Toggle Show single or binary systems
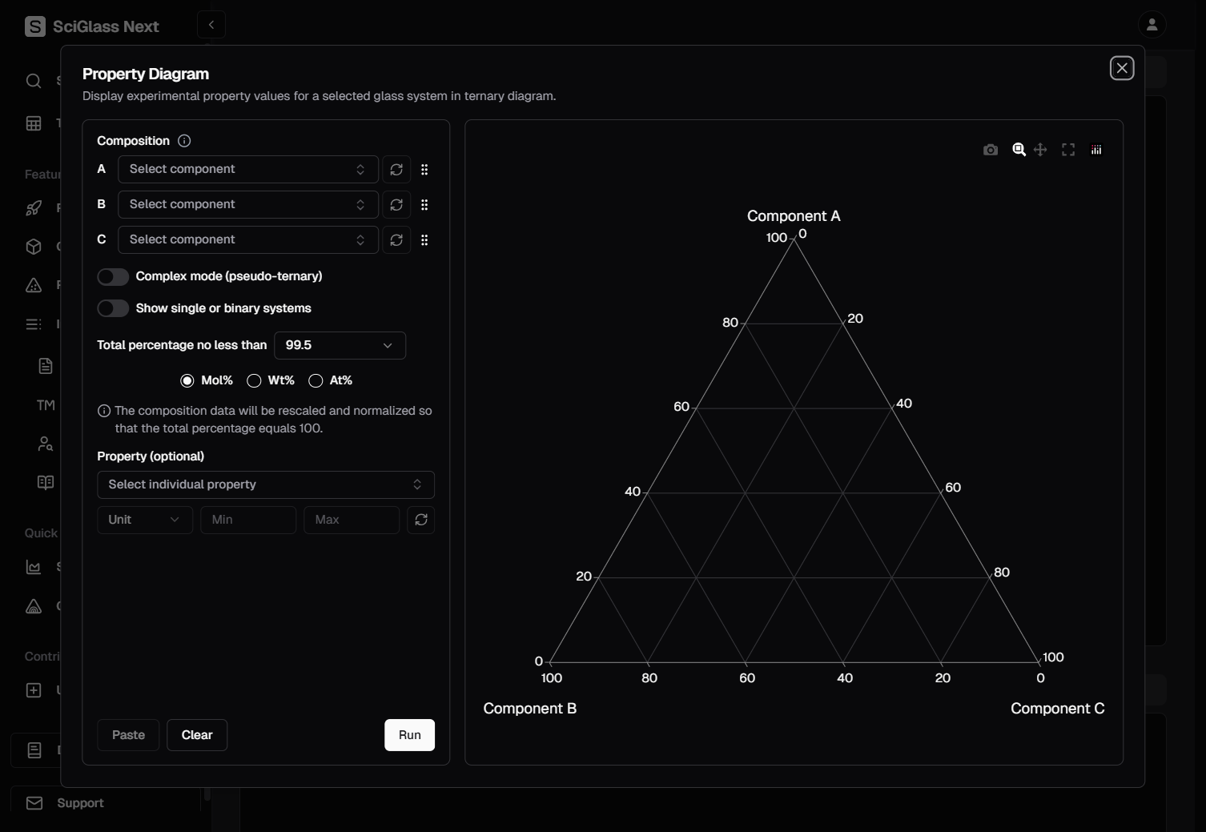The width and height of the screenshot is (1206, 832). 113,309
